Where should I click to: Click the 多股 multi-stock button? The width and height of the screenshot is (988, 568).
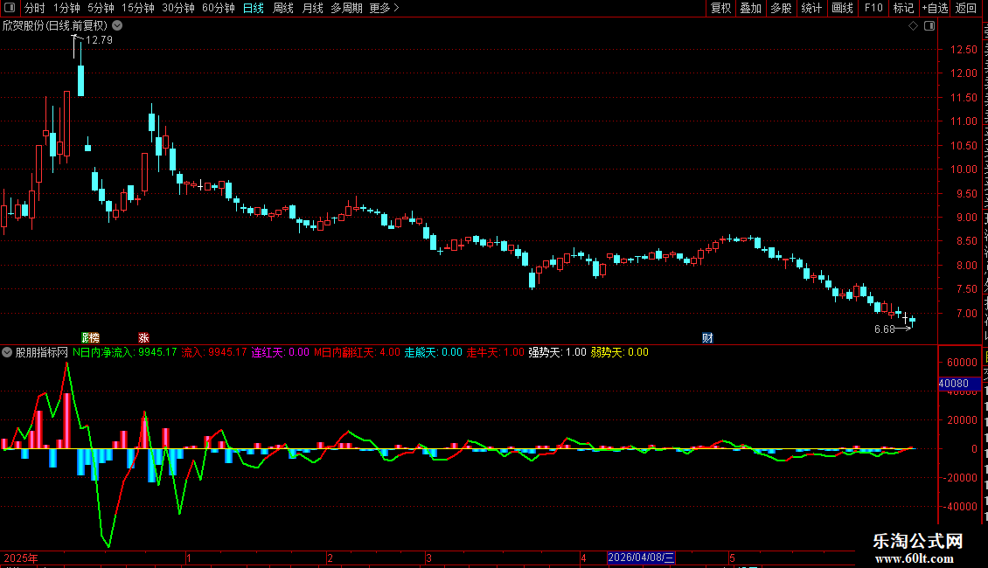click(x=781, y=8)
